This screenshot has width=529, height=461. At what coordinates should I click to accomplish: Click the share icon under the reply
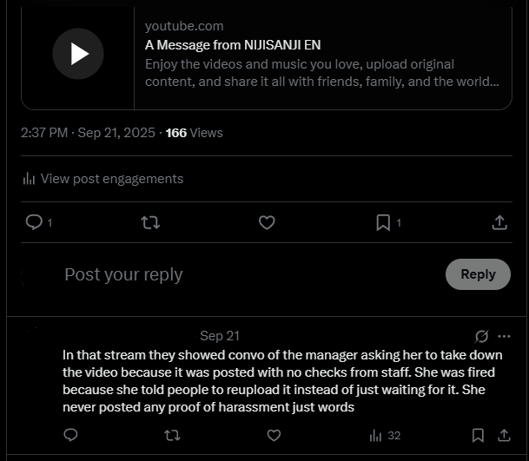pos(504,435)
